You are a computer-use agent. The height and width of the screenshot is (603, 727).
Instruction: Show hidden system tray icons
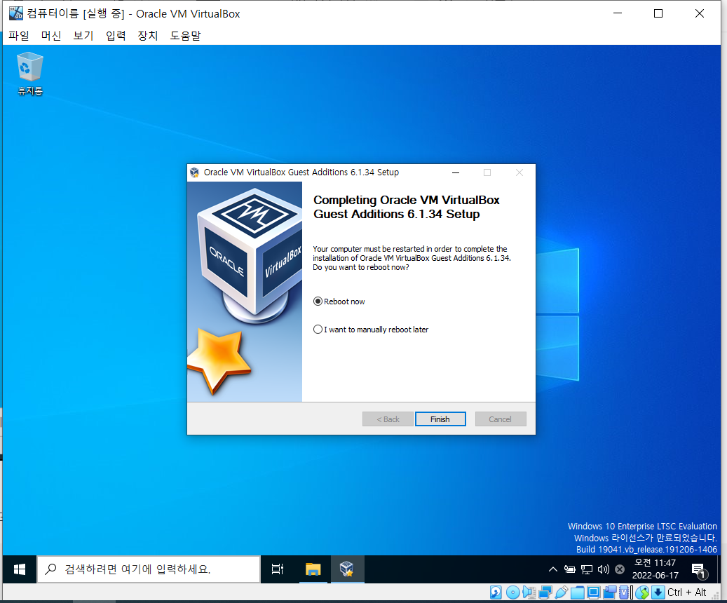(x=552, y=569)
